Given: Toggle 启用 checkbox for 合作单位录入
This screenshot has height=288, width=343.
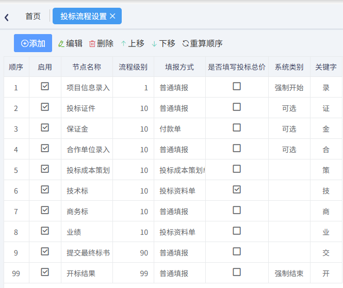Looking at the screenshot, I should (45, 148).
